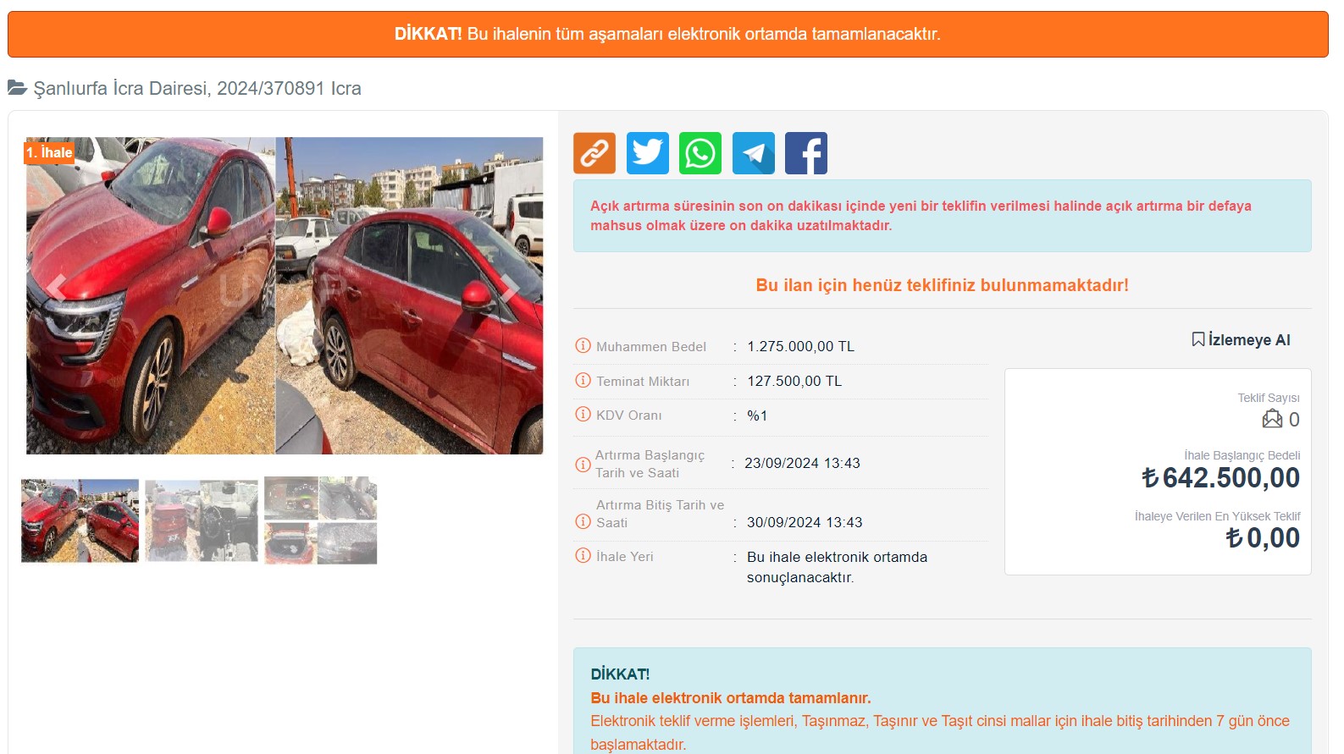The height and width of the screenshot is (754, 1344).
Task: Click the copy link share icon
Action: [595, 153]
